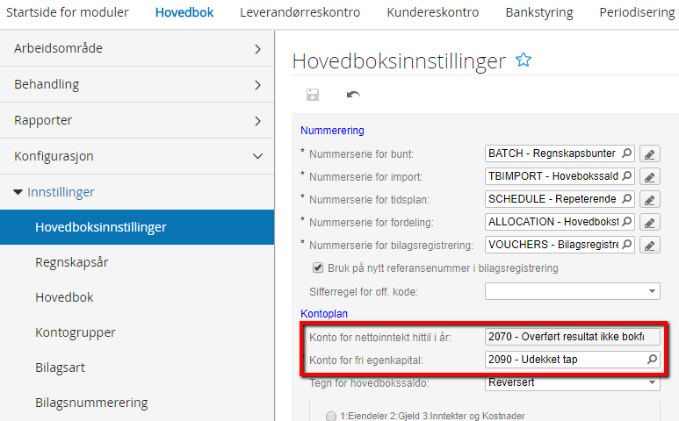Open lookup for Nummerserie for bilagsregistrering
This screenshot has width=679, height=421.
pos(626,245)
